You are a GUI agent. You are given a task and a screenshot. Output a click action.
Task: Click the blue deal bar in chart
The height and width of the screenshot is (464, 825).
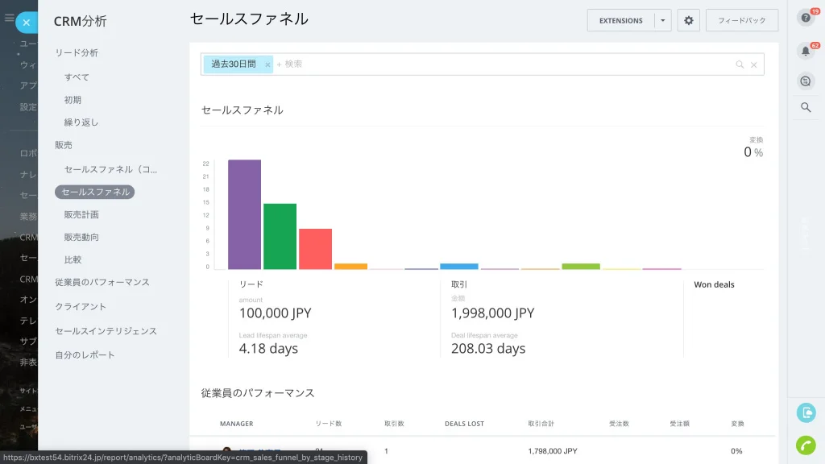point(458,266)
